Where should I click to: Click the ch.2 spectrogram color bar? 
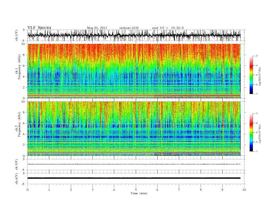251,132
